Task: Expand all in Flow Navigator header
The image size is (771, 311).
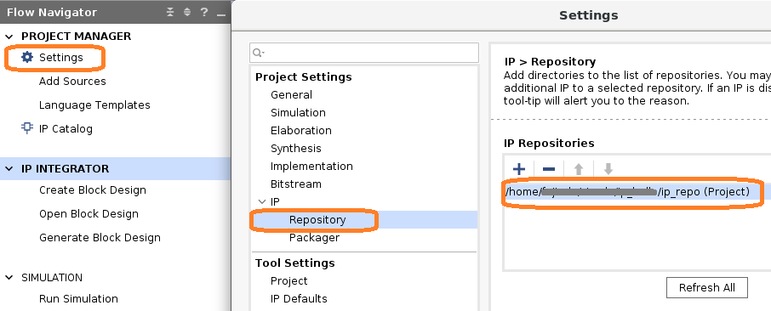Action: [187, 12]
